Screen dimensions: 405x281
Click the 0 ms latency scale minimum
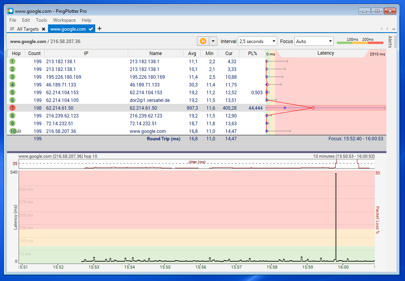[270, 54]
